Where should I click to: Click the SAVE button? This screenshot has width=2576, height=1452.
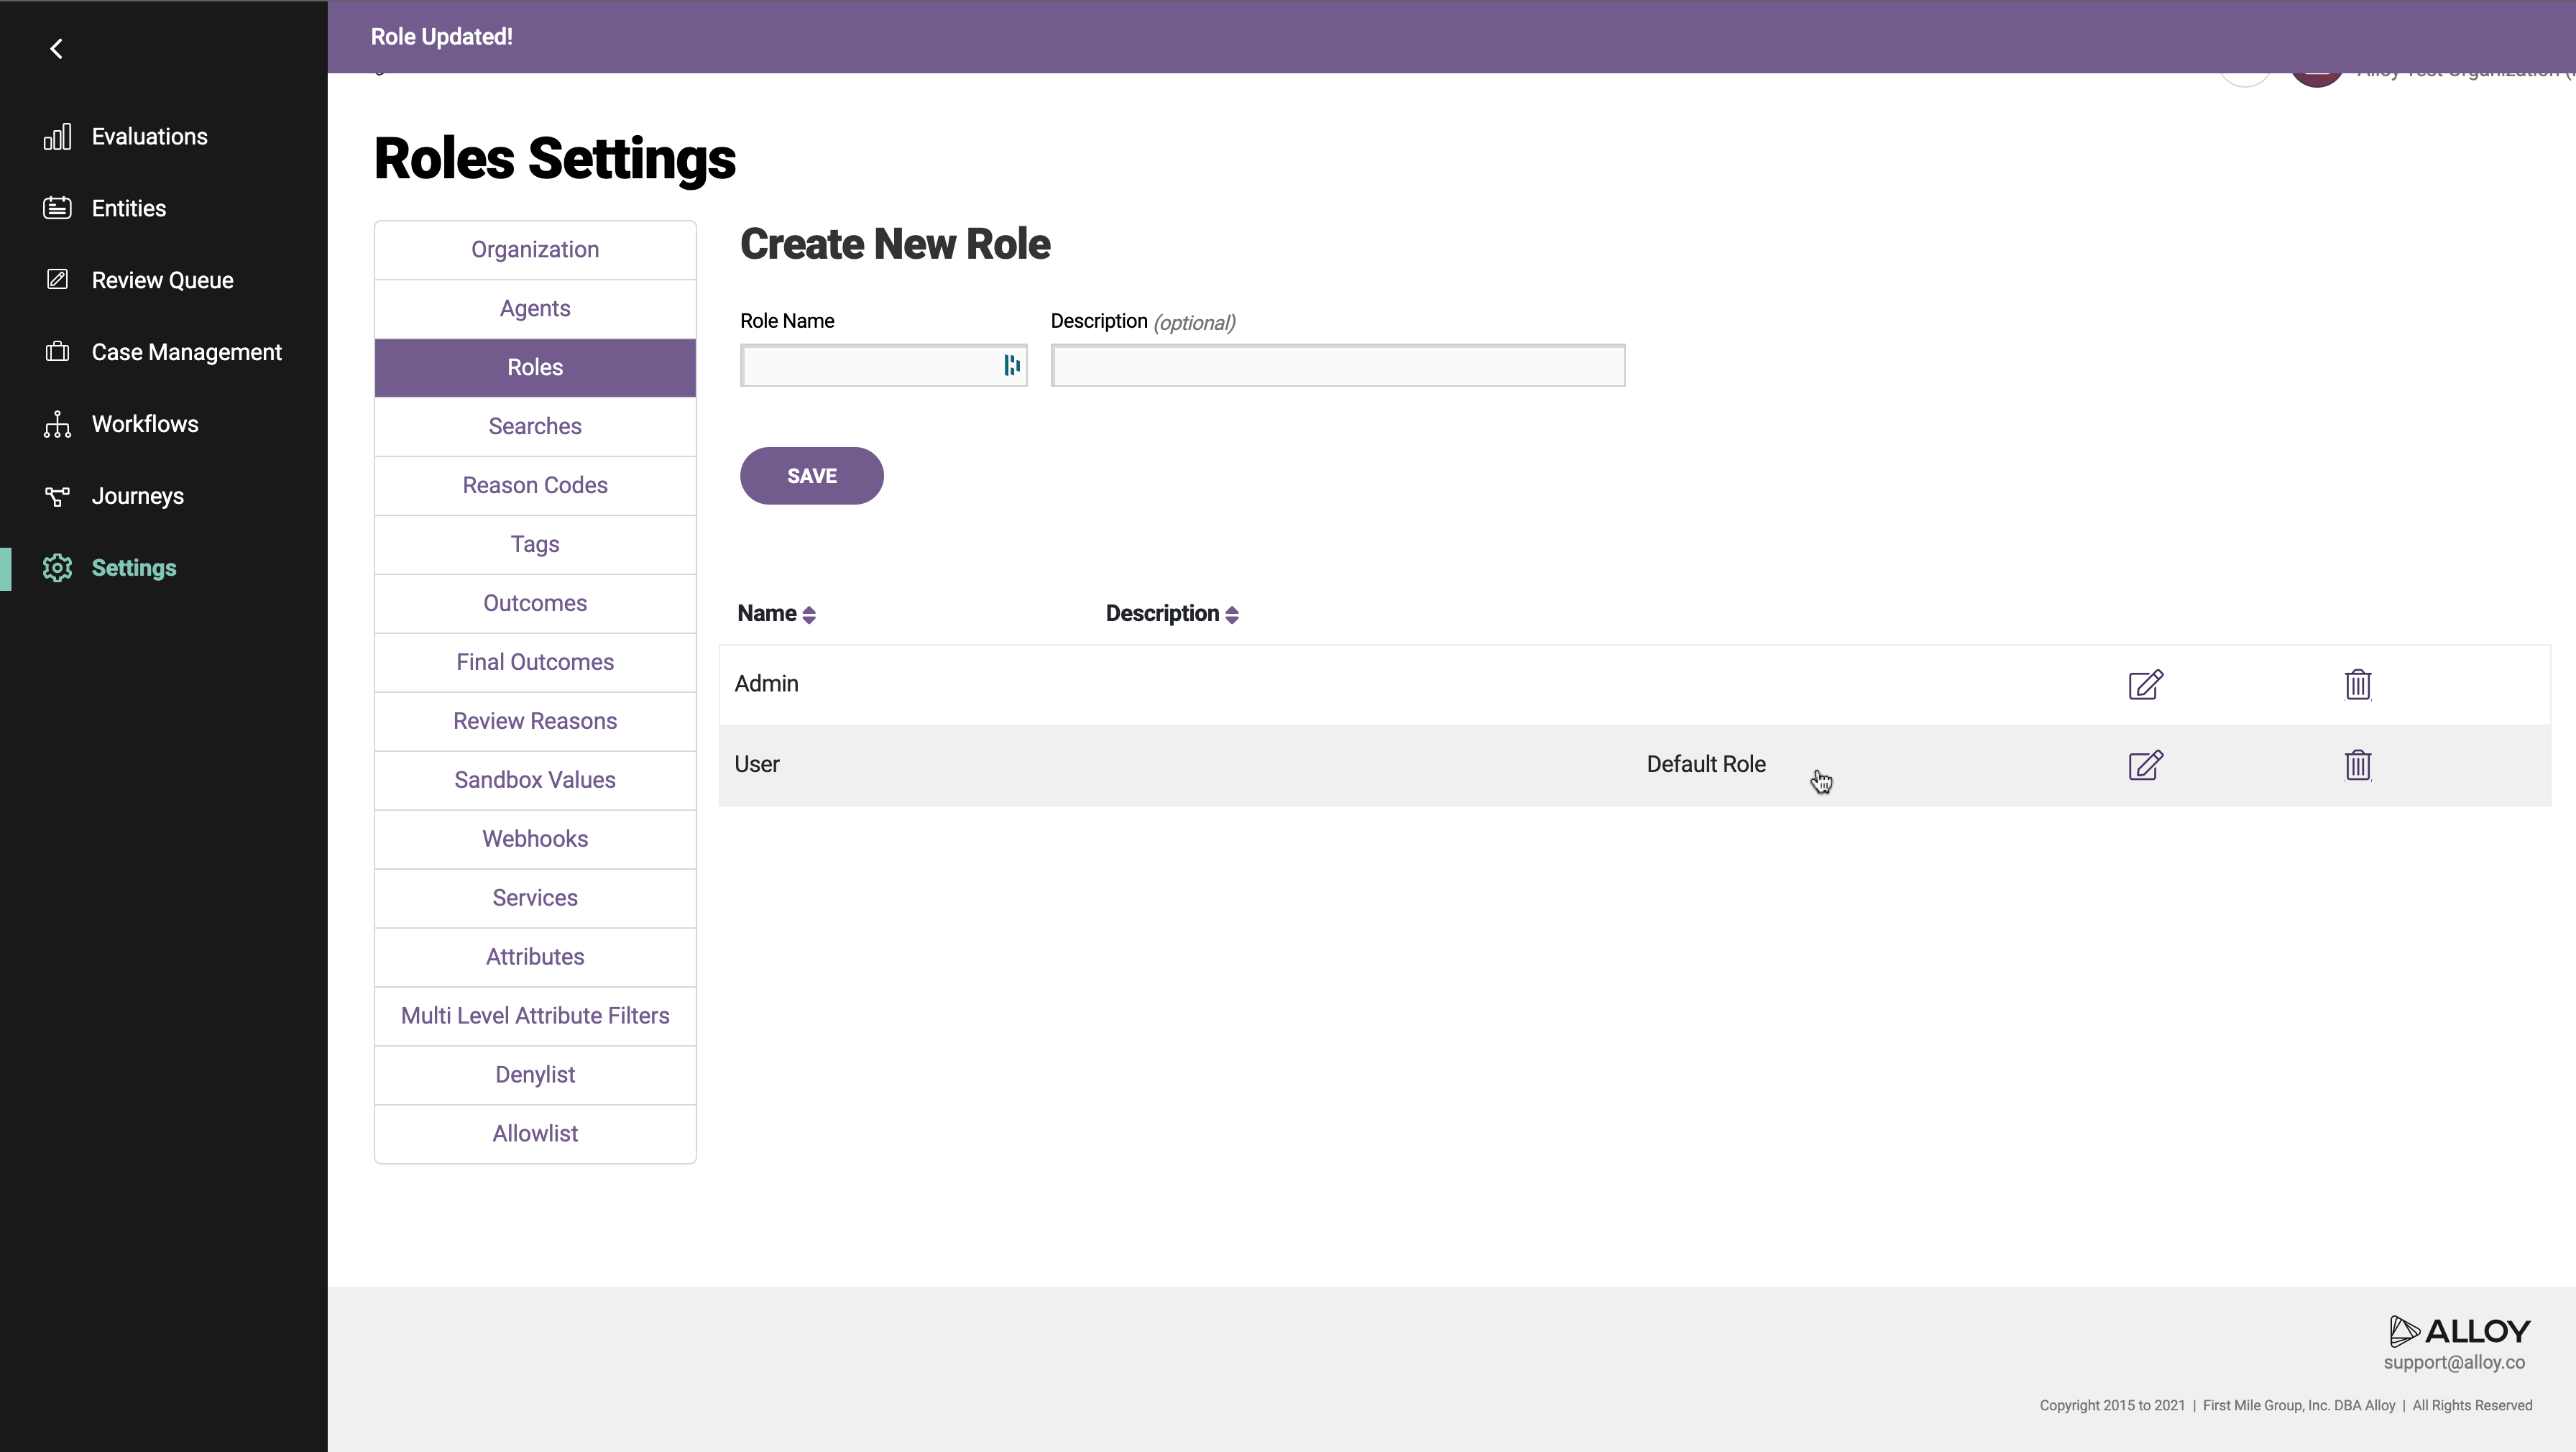pyautogui.click(x=811, y=476)
